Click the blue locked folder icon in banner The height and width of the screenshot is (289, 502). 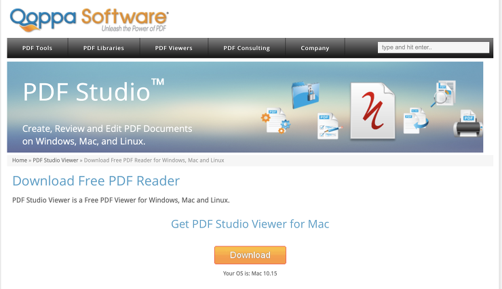305,95
